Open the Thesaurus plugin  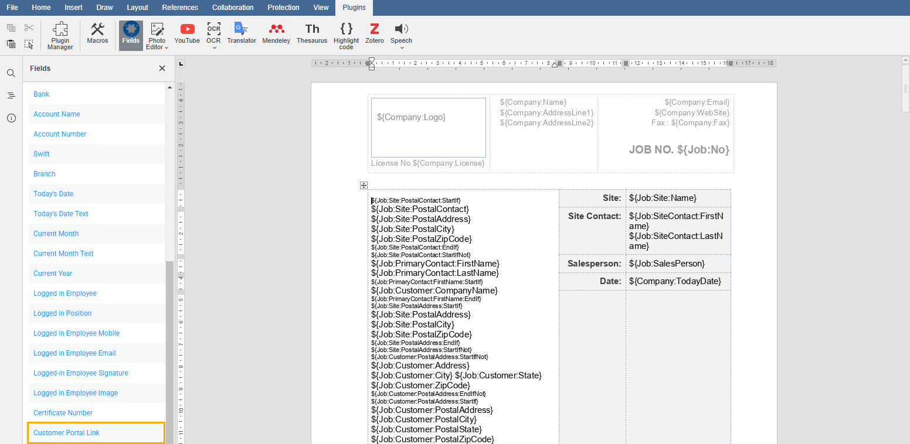312,34
